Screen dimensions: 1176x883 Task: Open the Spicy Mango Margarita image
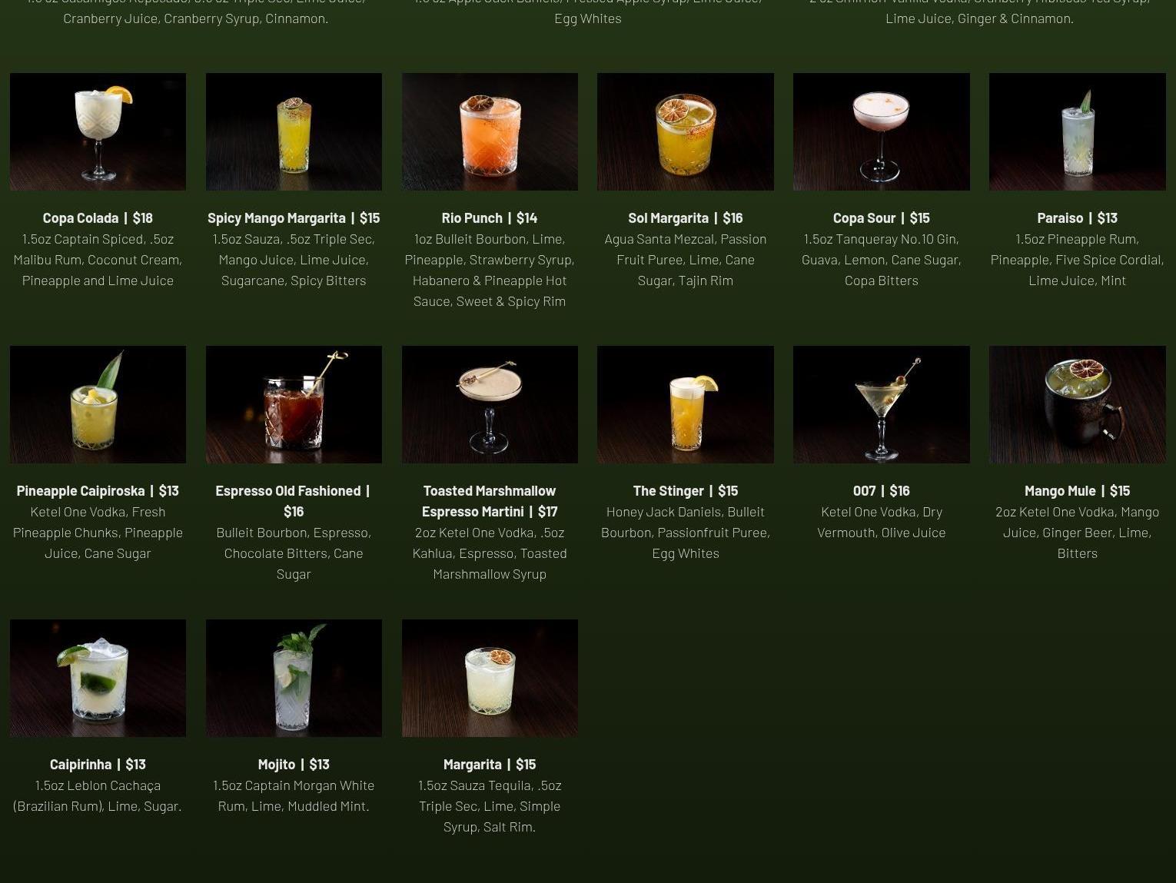(294, 131)
